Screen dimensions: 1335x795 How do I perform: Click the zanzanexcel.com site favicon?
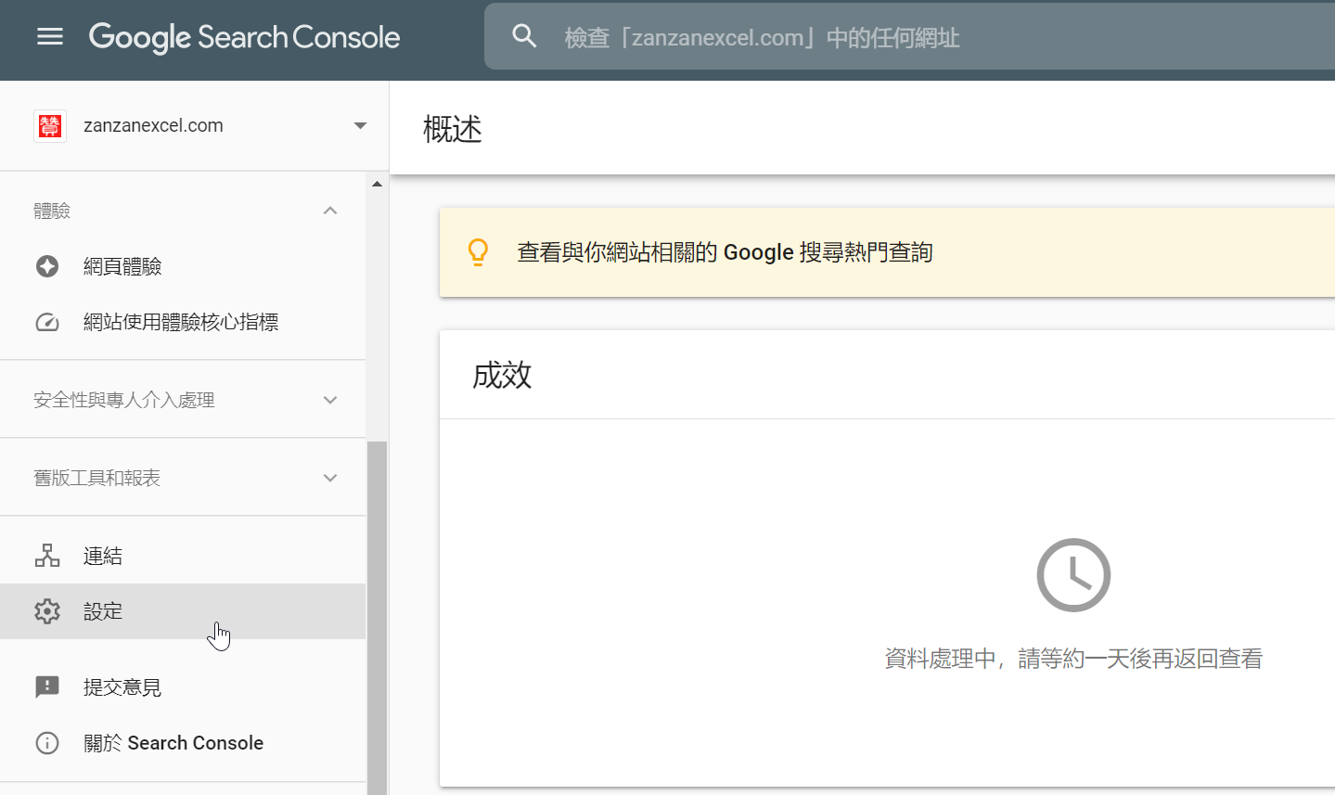pos(49,125)
